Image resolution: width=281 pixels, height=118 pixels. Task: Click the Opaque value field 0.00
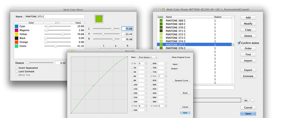coord(61,63)
